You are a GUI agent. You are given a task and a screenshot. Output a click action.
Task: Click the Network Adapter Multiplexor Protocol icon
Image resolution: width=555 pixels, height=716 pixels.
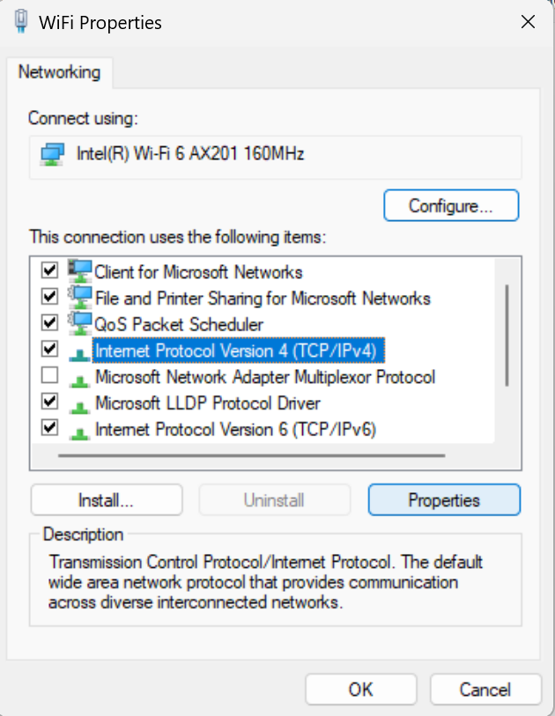click(x=80, y=378)
